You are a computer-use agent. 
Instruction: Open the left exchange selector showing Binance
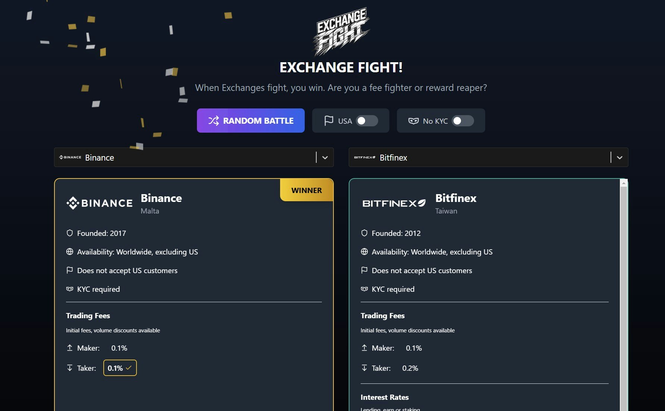(194, 157)
